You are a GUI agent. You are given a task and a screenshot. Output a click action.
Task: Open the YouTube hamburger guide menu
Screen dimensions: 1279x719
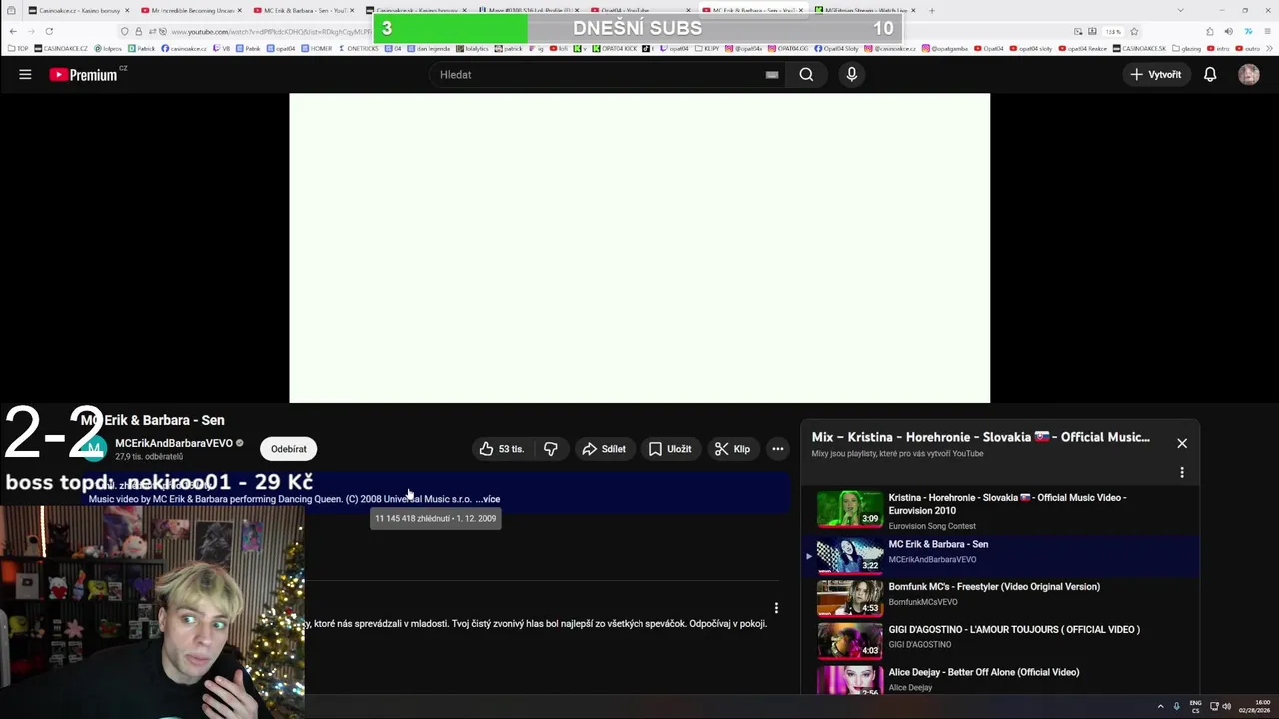pos(25,74)
